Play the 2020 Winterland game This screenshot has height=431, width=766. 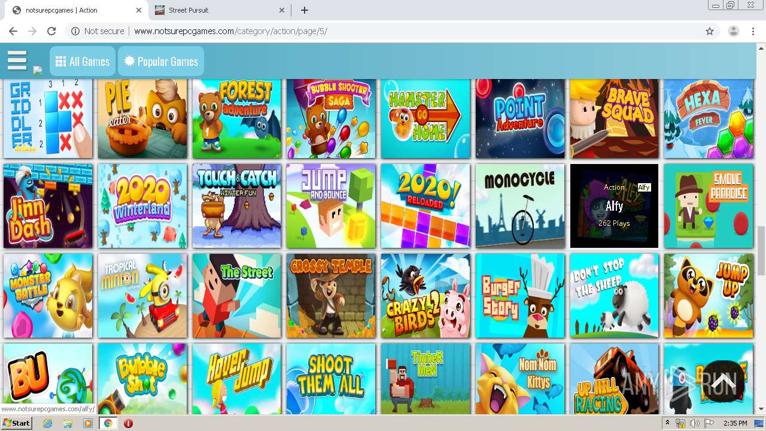tap(142, 206)
